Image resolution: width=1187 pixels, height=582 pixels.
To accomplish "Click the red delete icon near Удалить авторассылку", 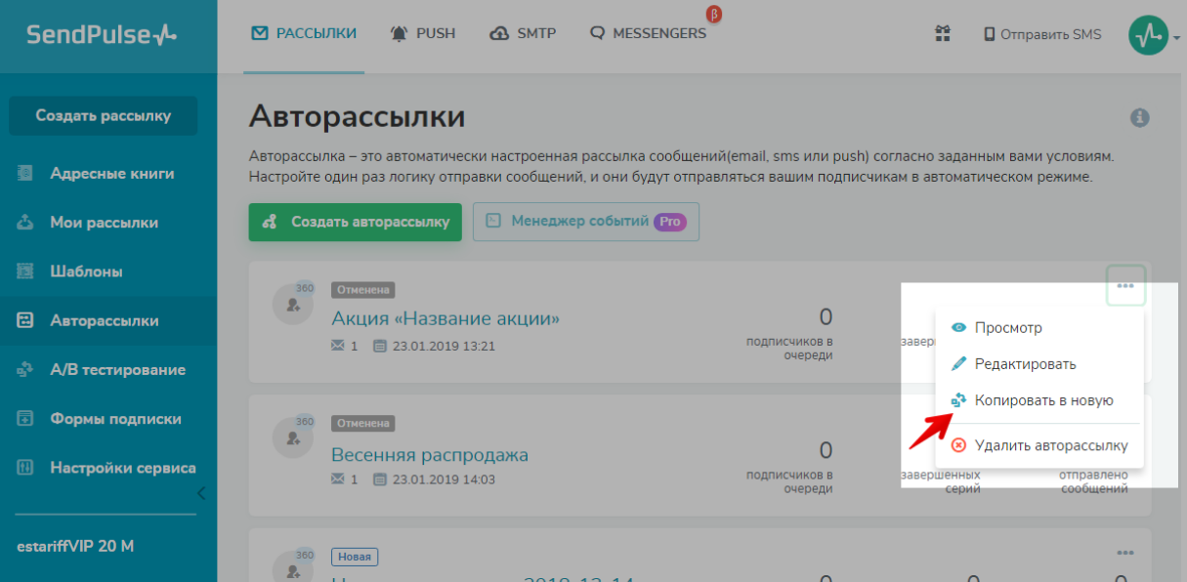I will (958, 444).
